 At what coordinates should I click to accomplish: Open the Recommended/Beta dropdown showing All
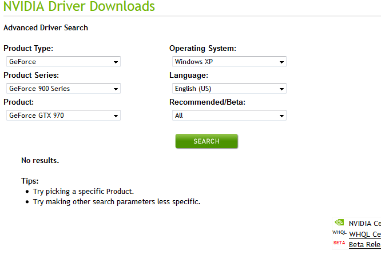tap(229, 116)
